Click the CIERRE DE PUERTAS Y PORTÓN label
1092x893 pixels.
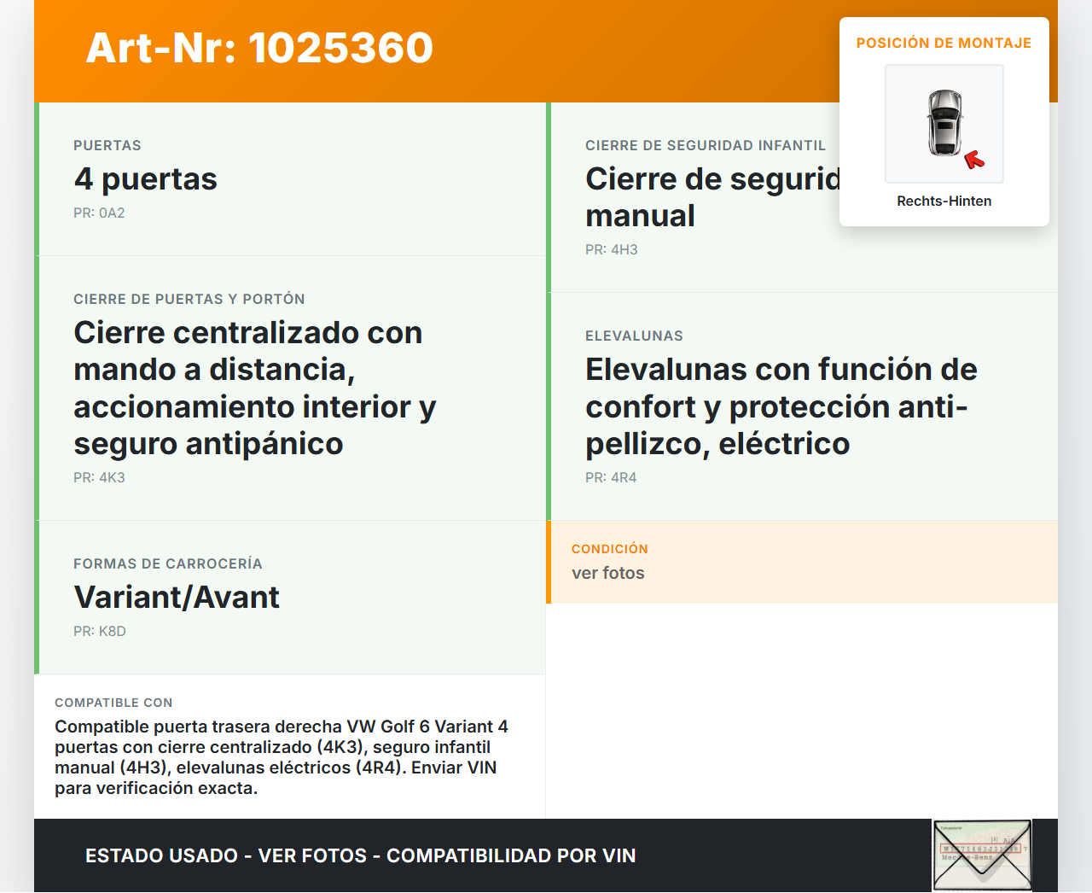pyautogui.click(x=189, y=300)
